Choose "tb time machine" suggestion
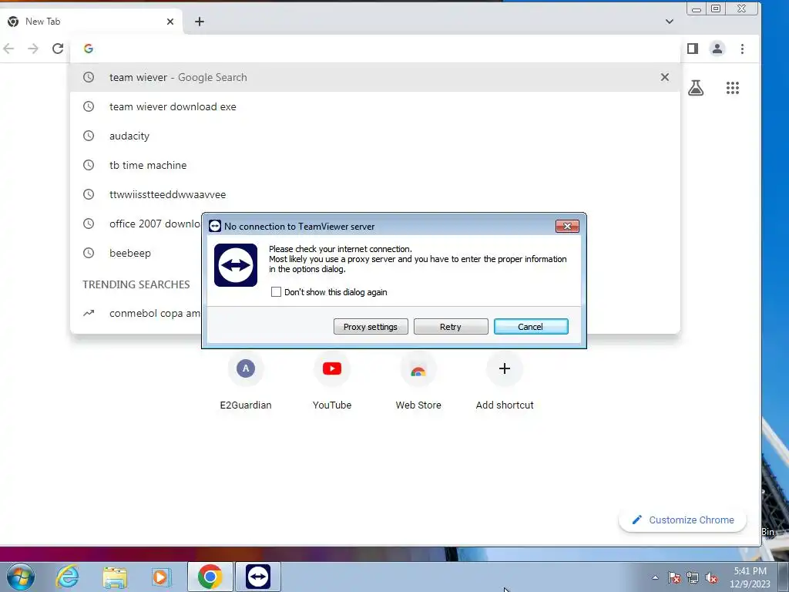 (375, 165)
